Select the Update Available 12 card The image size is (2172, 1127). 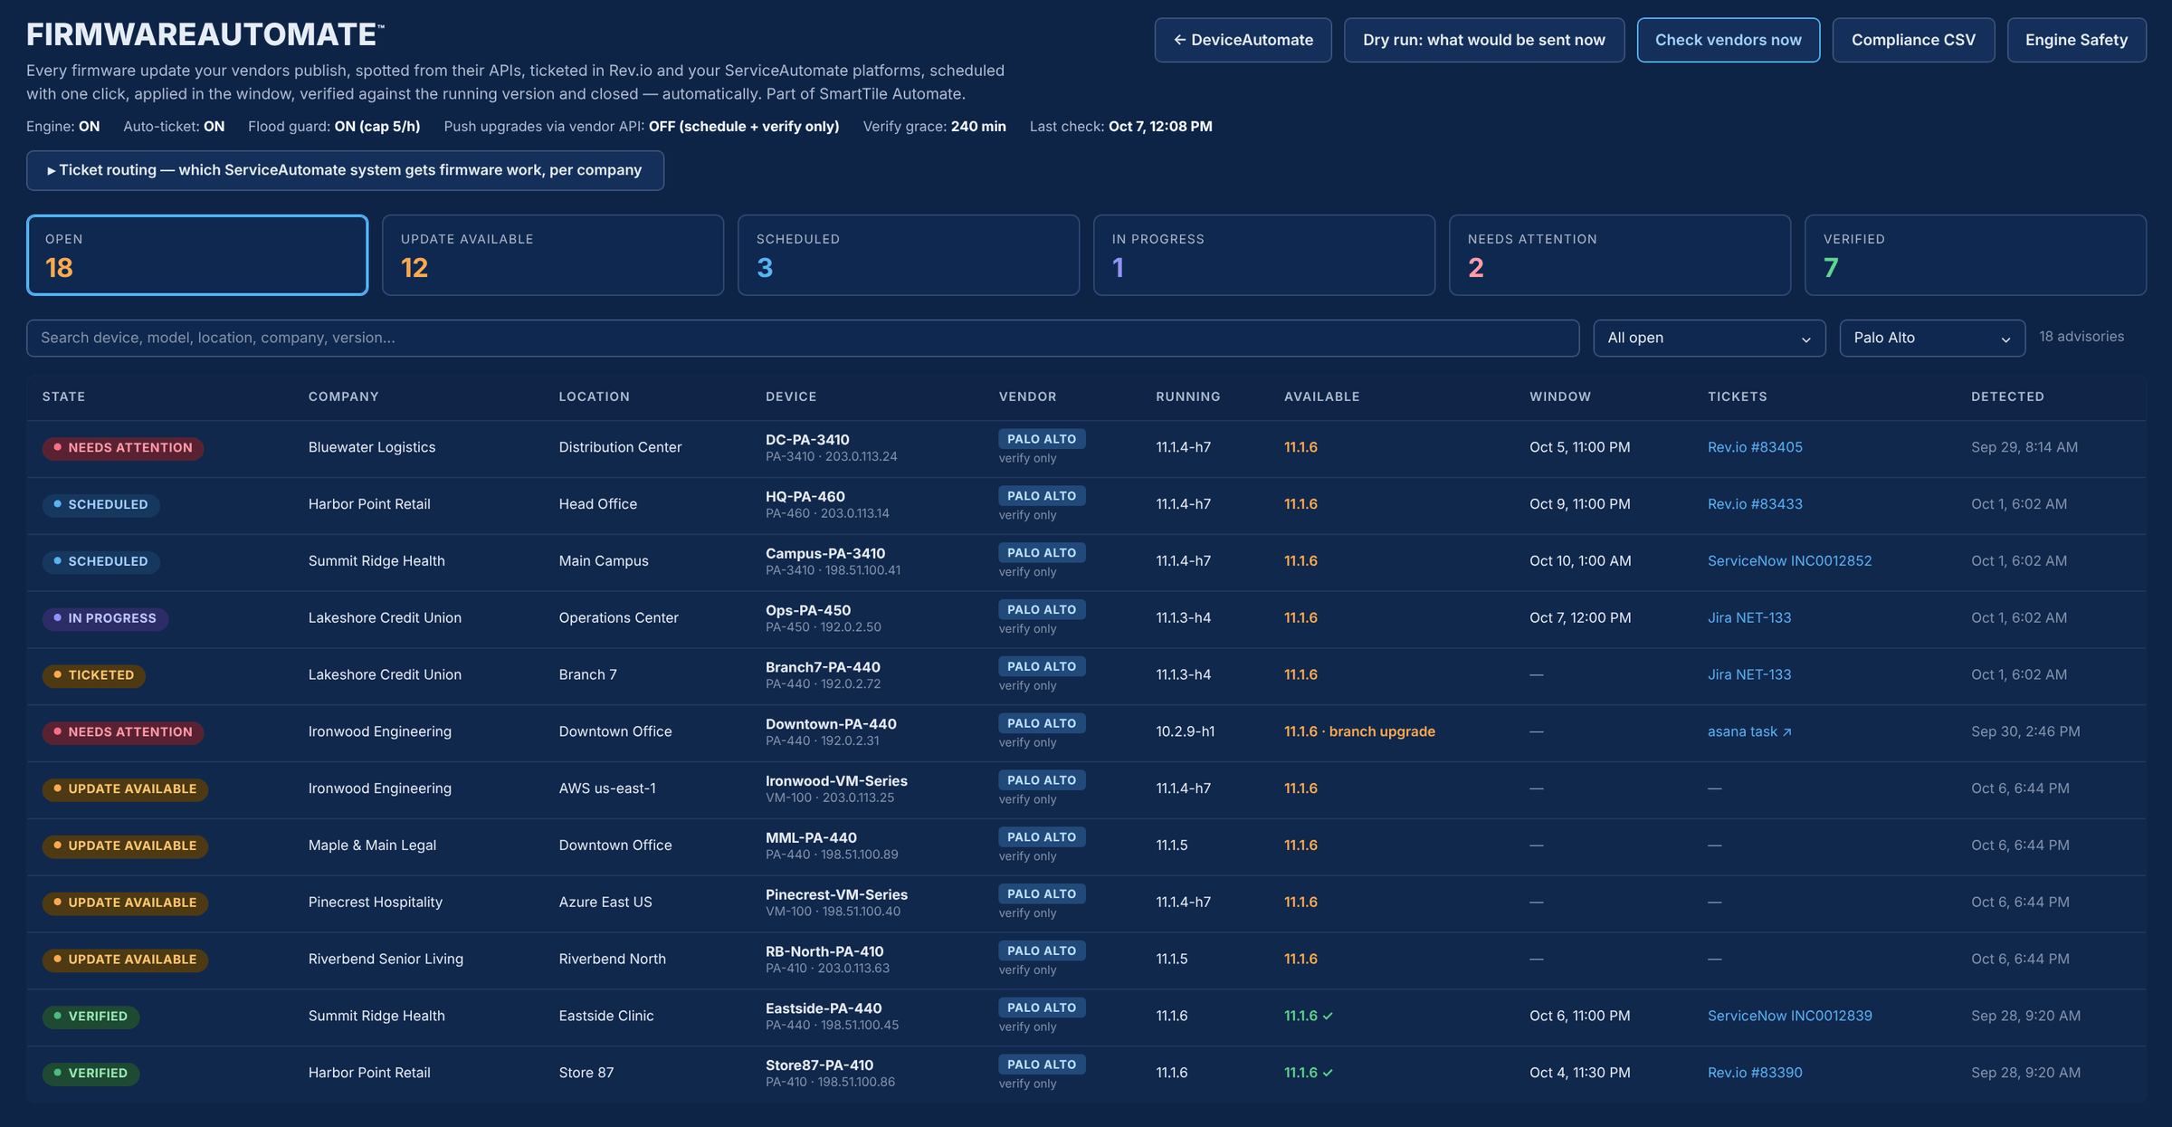pyautogui.click(x=553, y=255)
